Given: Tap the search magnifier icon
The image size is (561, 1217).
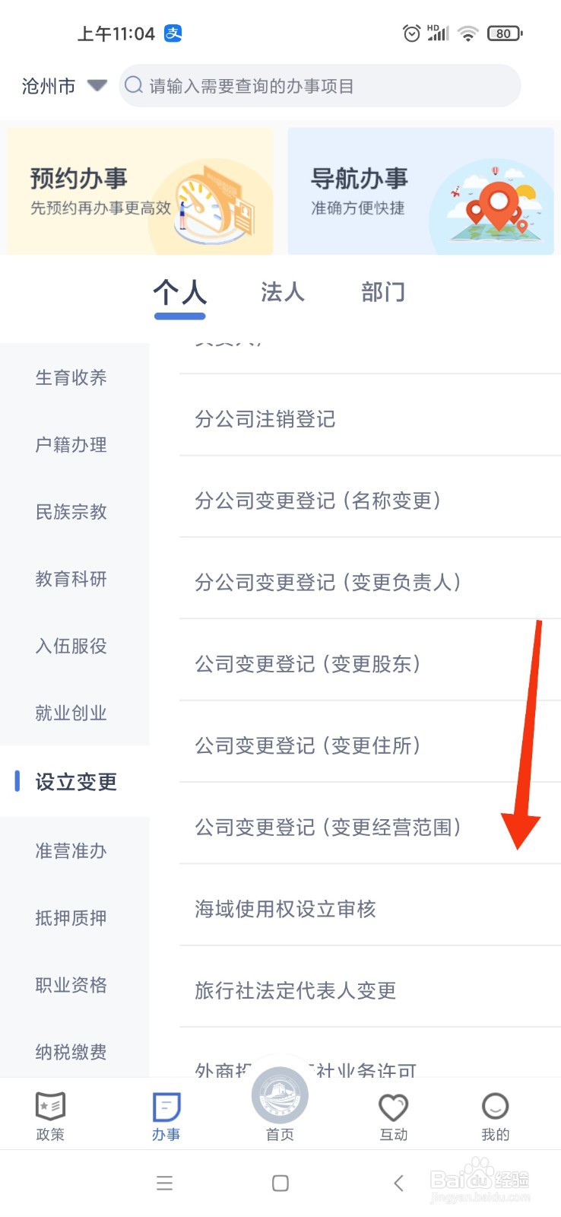Looking at the screenshot, I should (134, 85).
